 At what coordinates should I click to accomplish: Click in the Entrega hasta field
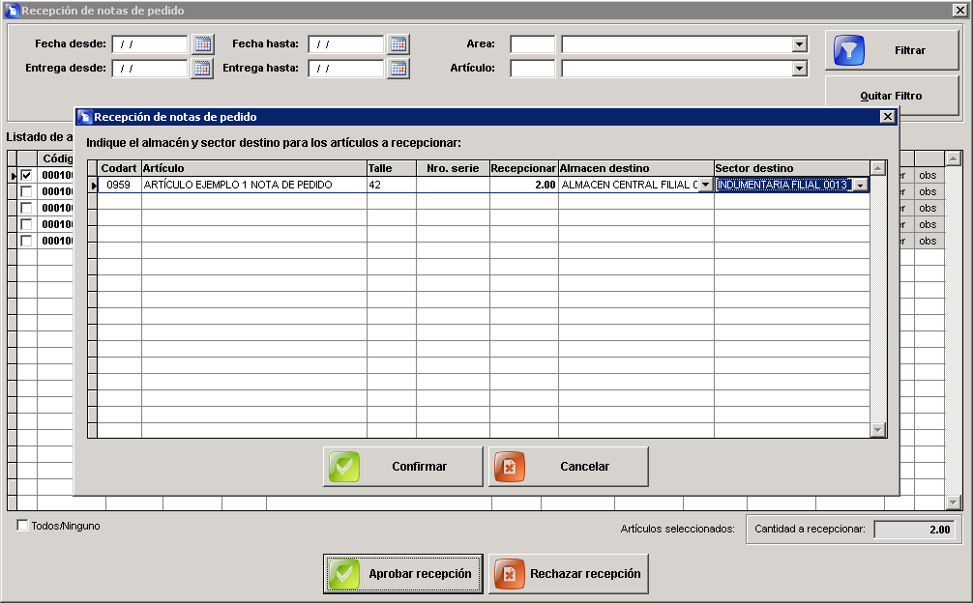click(345, 69)
